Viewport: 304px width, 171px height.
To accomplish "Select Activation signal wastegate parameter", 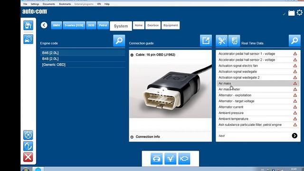I will pos(258,72).
